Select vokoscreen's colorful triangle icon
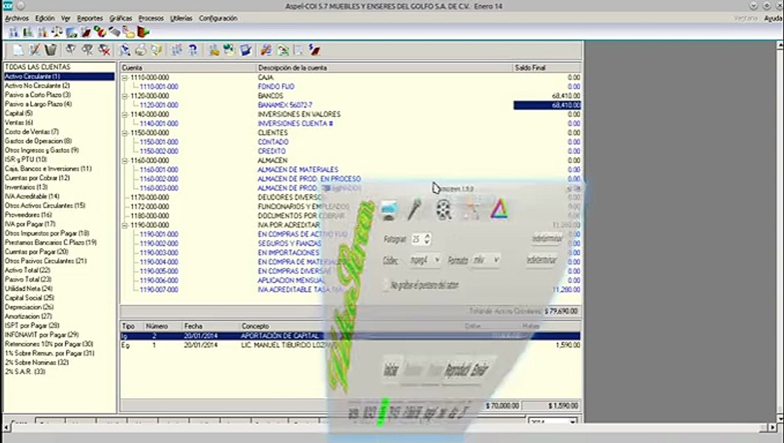This screenshot has width=784, height=443. pos(499,210)
